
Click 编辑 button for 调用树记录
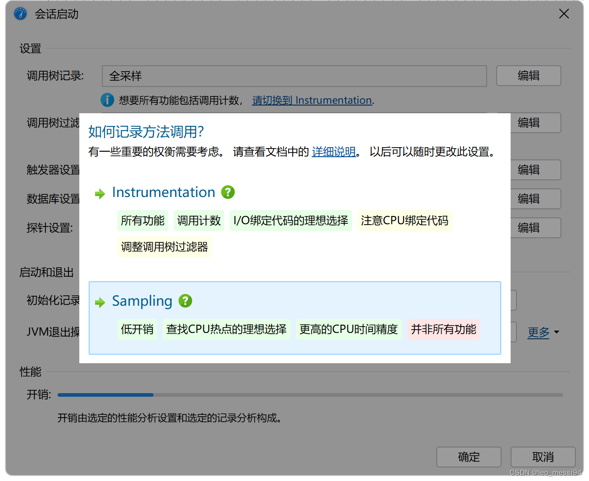tap(529, 76)
